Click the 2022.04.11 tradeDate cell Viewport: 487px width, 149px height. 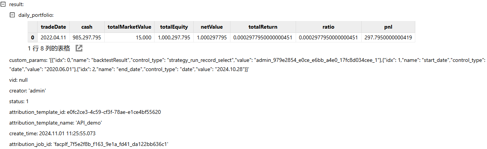point(54,37)
